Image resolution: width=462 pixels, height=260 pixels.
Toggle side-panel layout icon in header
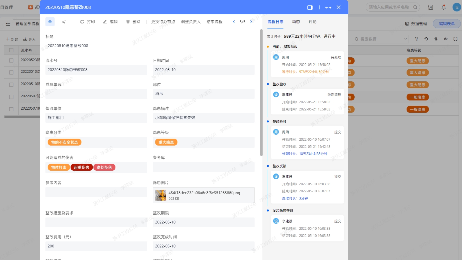310,7
